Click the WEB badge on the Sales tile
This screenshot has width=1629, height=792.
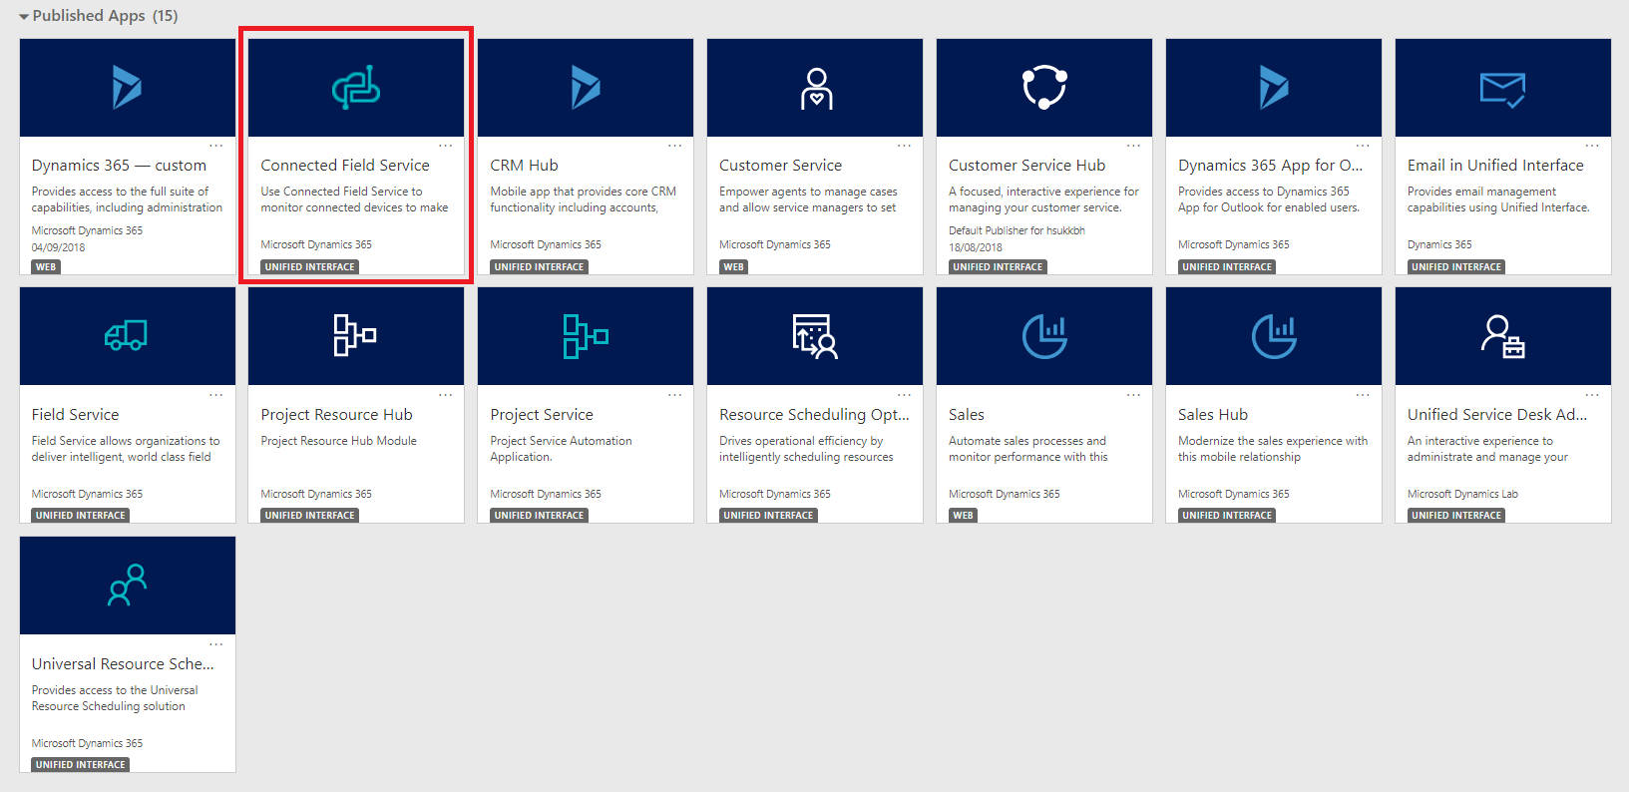pos(964,516)
